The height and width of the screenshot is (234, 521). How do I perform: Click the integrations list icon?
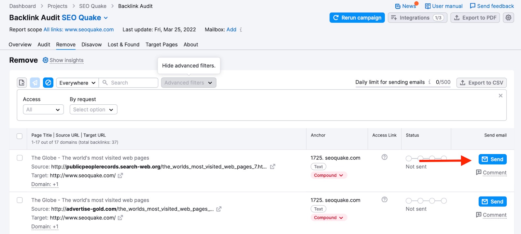click(x=394, y=18)
